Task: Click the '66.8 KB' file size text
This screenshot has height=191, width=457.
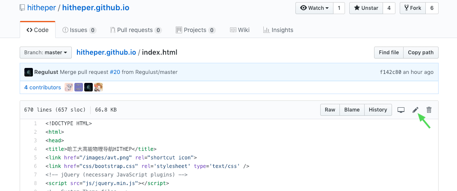Action: [x=106, y=110]
